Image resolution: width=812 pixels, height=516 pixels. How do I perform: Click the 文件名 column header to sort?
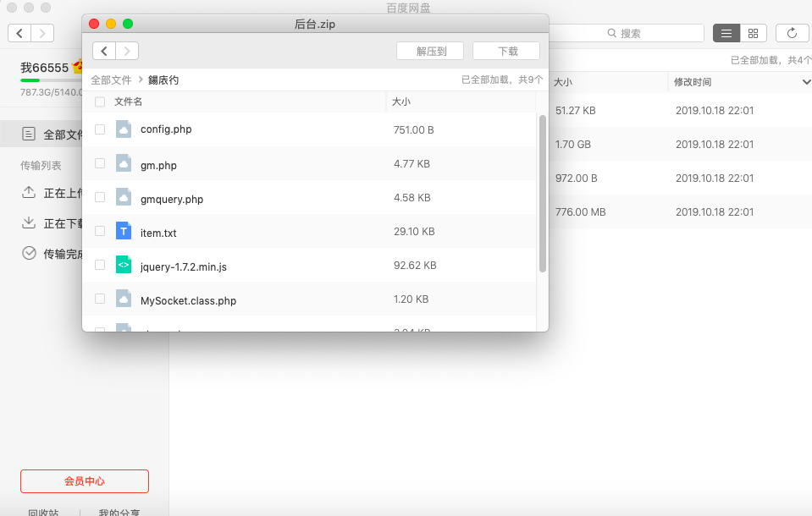(x=129, y=102)
